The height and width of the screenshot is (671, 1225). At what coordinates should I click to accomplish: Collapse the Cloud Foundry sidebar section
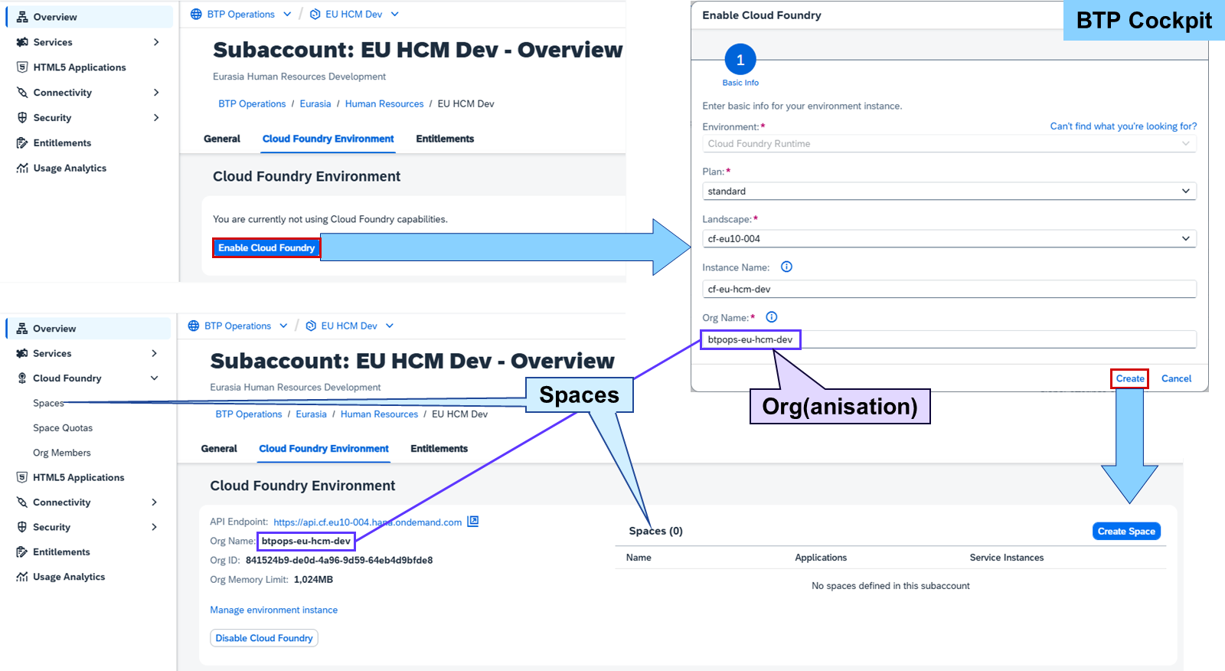155,378
